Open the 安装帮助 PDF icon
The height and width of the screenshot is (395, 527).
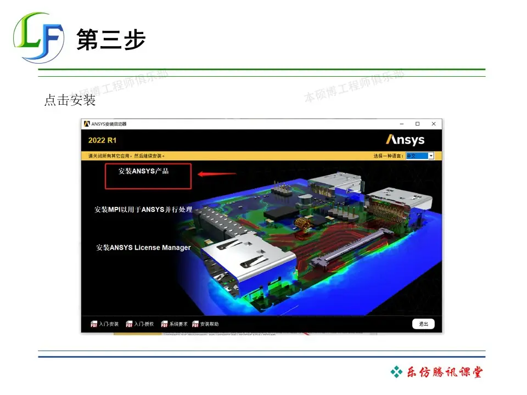click(x=195, y=324)
